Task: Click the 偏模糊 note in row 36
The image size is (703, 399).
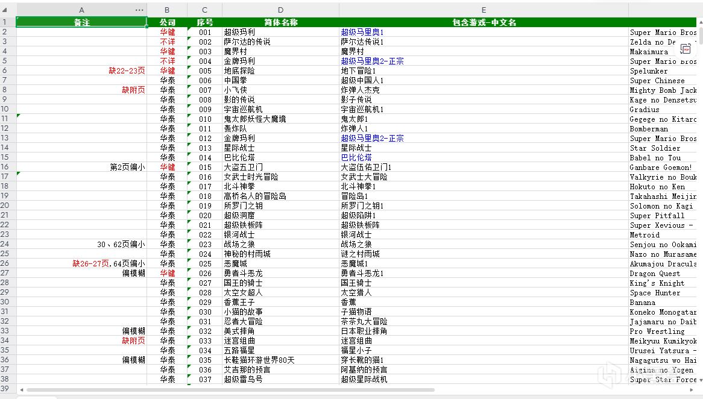Action: tap(134, 360)
